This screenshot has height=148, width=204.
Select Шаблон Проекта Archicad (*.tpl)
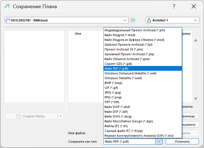143,45
